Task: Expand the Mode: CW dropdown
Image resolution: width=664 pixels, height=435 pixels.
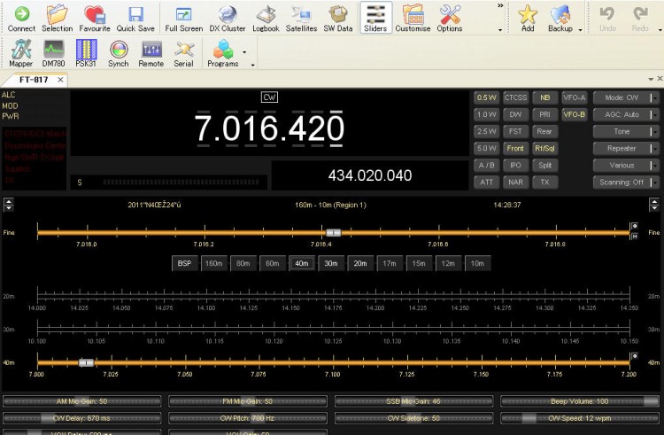Action: [626, 97]
